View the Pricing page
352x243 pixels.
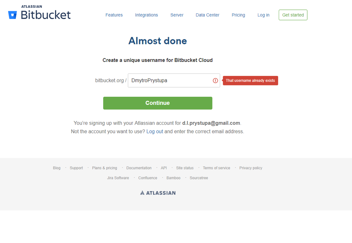pos(238,15)
